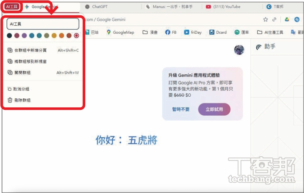Choose 關閉群組 menu entry
This screenshot has width=304, height=193.
pos(43,73)
